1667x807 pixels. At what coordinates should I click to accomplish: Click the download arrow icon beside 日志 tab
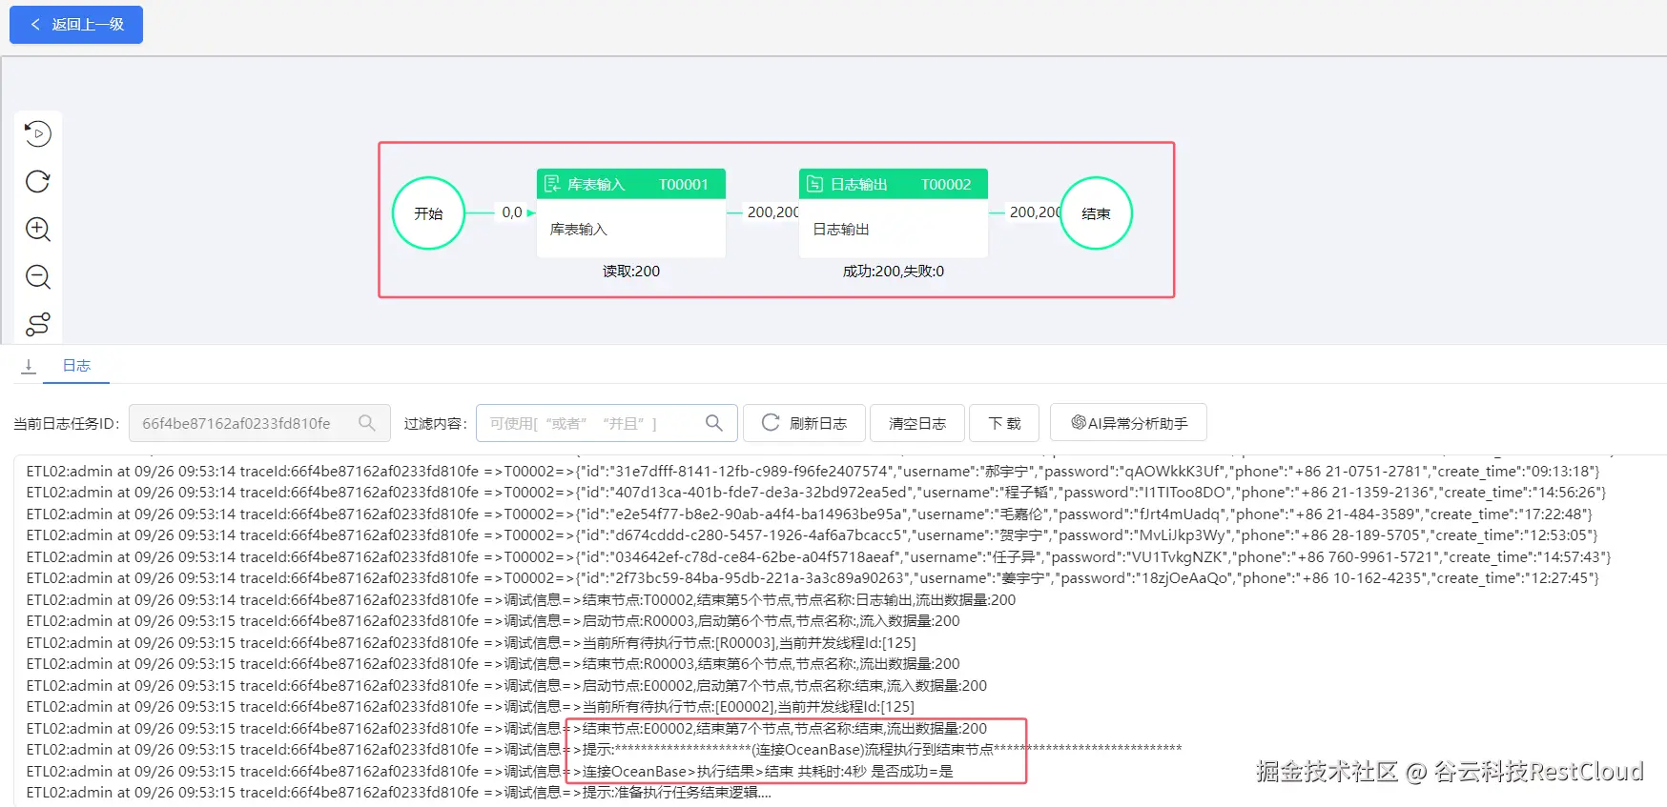coord(29,366)
